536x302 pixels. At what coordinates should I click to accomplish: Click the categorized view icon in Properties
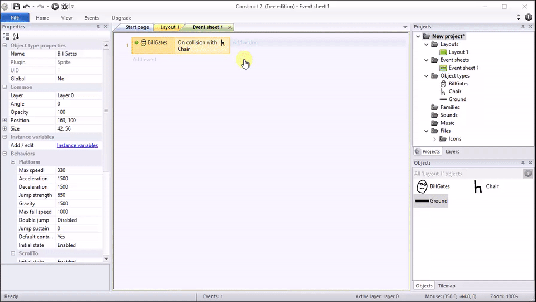click(6, 36)
